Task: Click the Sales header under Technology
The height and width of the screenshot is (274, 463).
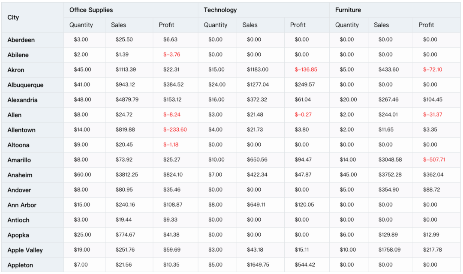Action: [x=250, y=25]
